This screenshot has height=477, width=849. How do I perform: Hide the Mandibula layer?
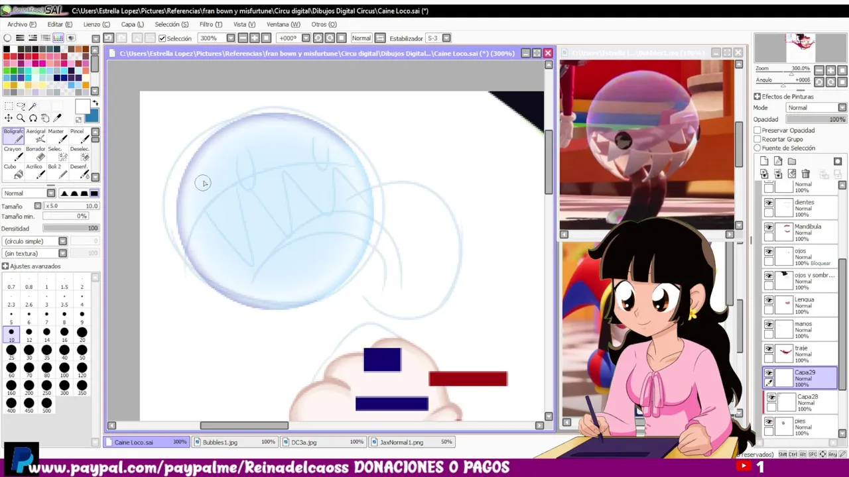click(x=769, y=227)
